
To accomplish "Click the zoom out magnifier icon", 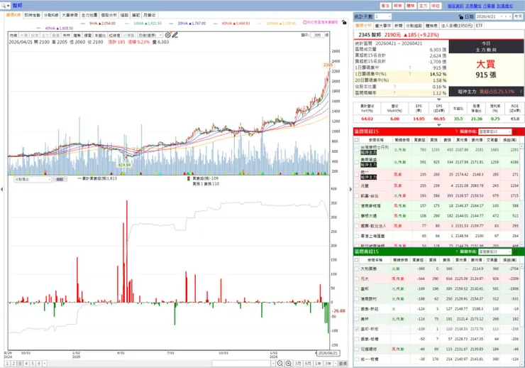I will 280,363.
